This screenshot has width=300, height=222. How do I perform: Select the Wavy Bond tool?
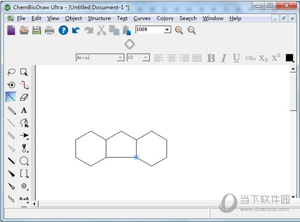coord(11,198)
